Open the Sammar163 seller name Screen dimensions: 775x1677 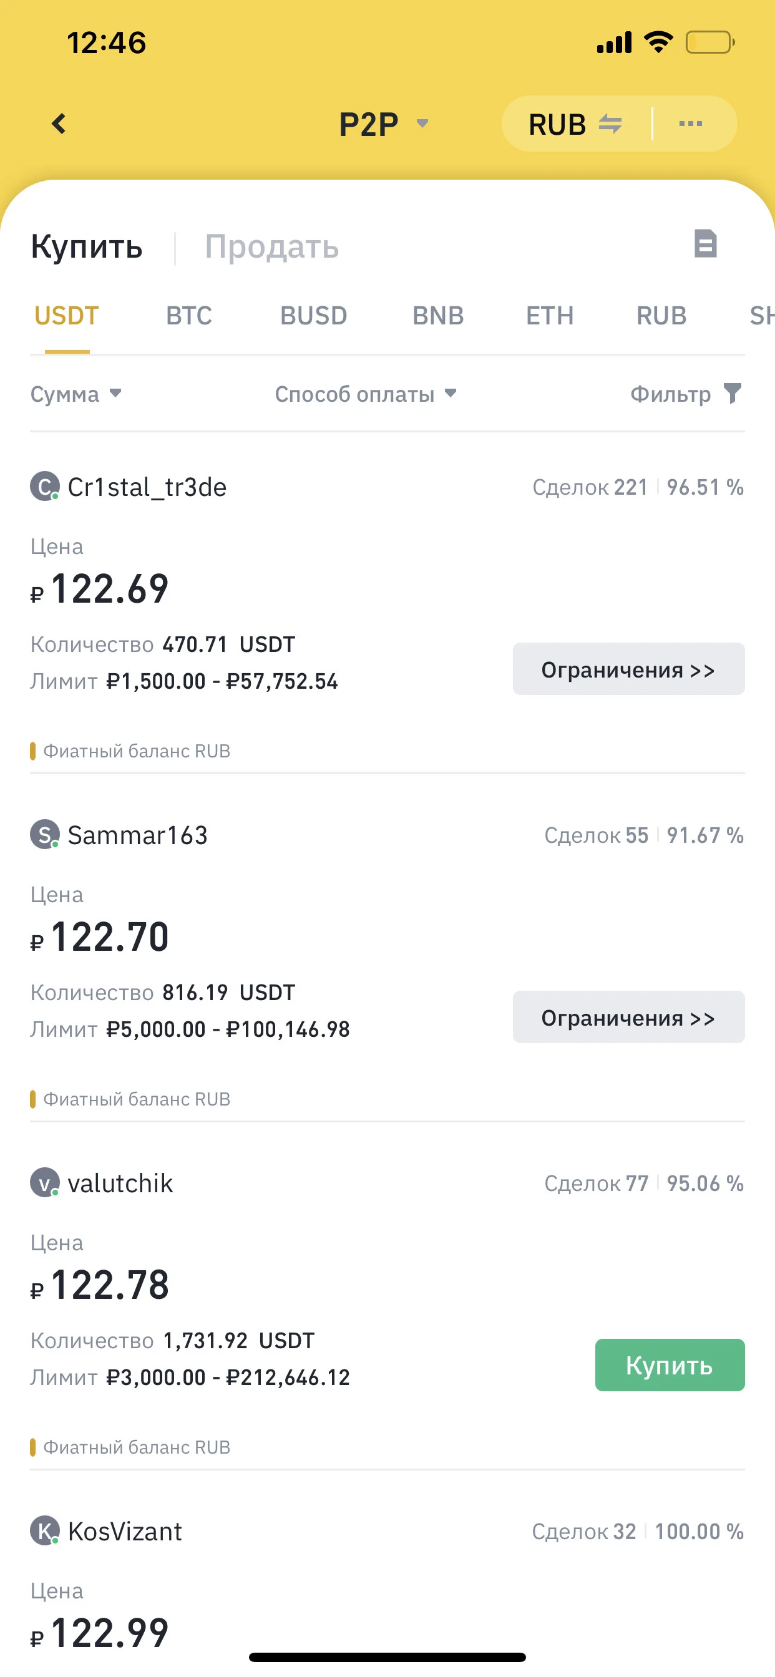pyautogui.click(x=137, y=835)
